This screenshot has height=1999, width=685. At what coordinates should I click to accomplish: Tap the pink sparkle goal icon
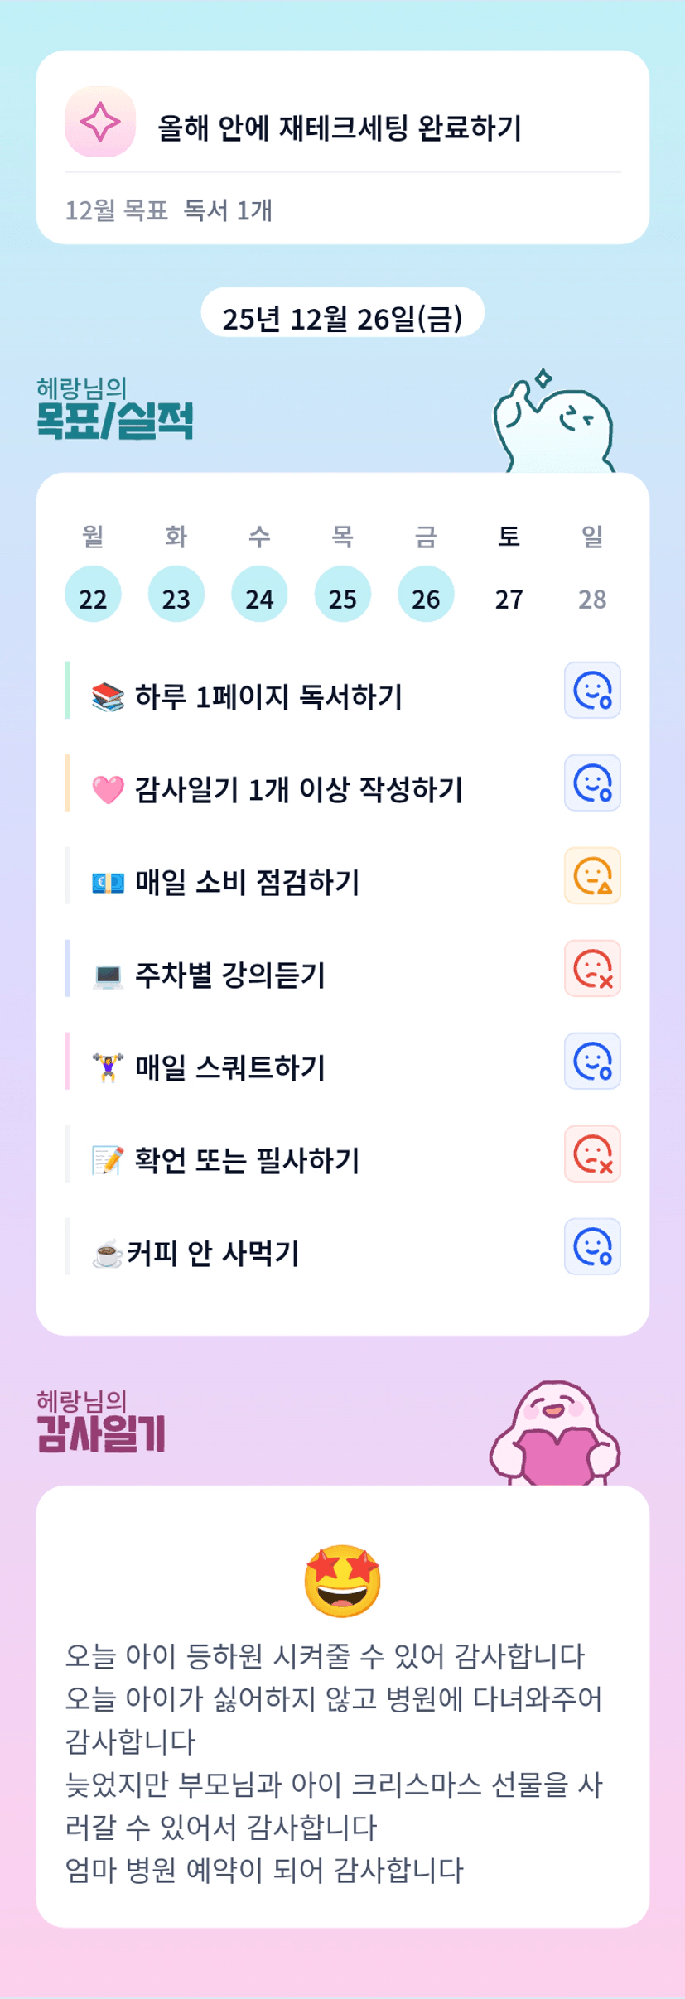tap(100, 122)
